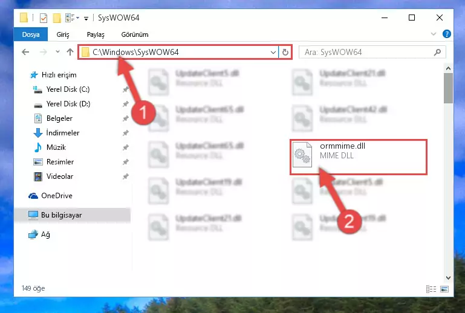Switch to details view in the status bar
Image resolution: width=465 pixels, height=313 pixels.
[x=431, y=289]
